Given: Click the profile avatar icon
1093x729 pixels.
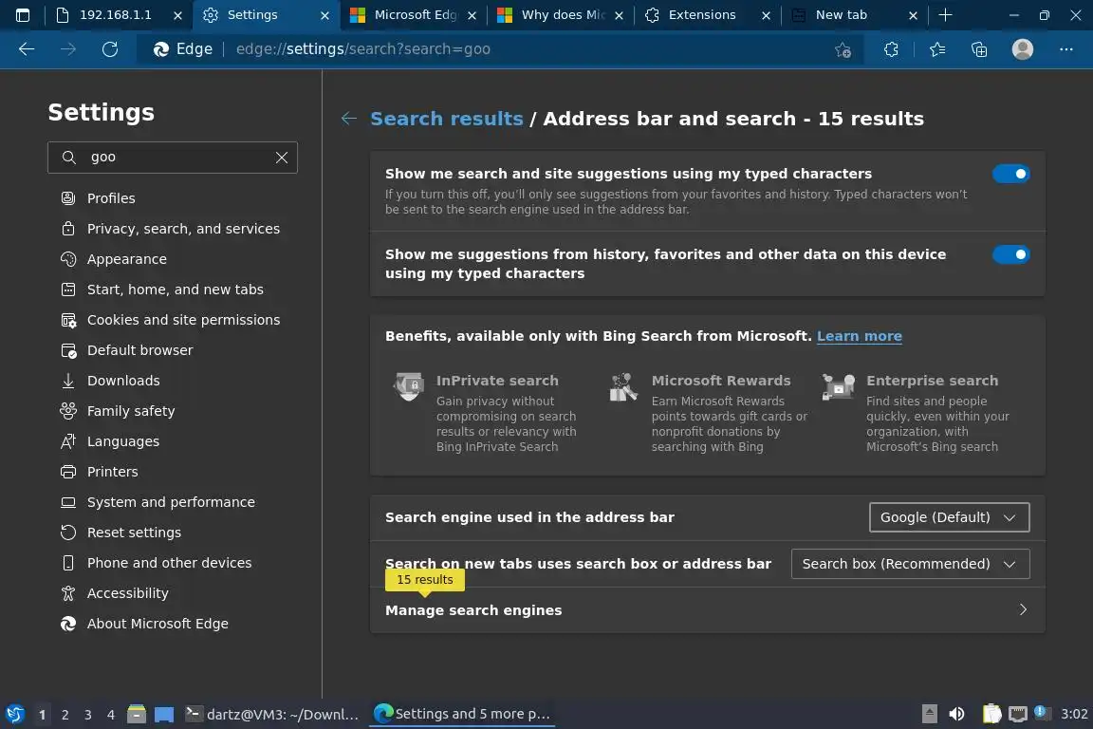Looking at the screenshot, I should (1023, 48).
